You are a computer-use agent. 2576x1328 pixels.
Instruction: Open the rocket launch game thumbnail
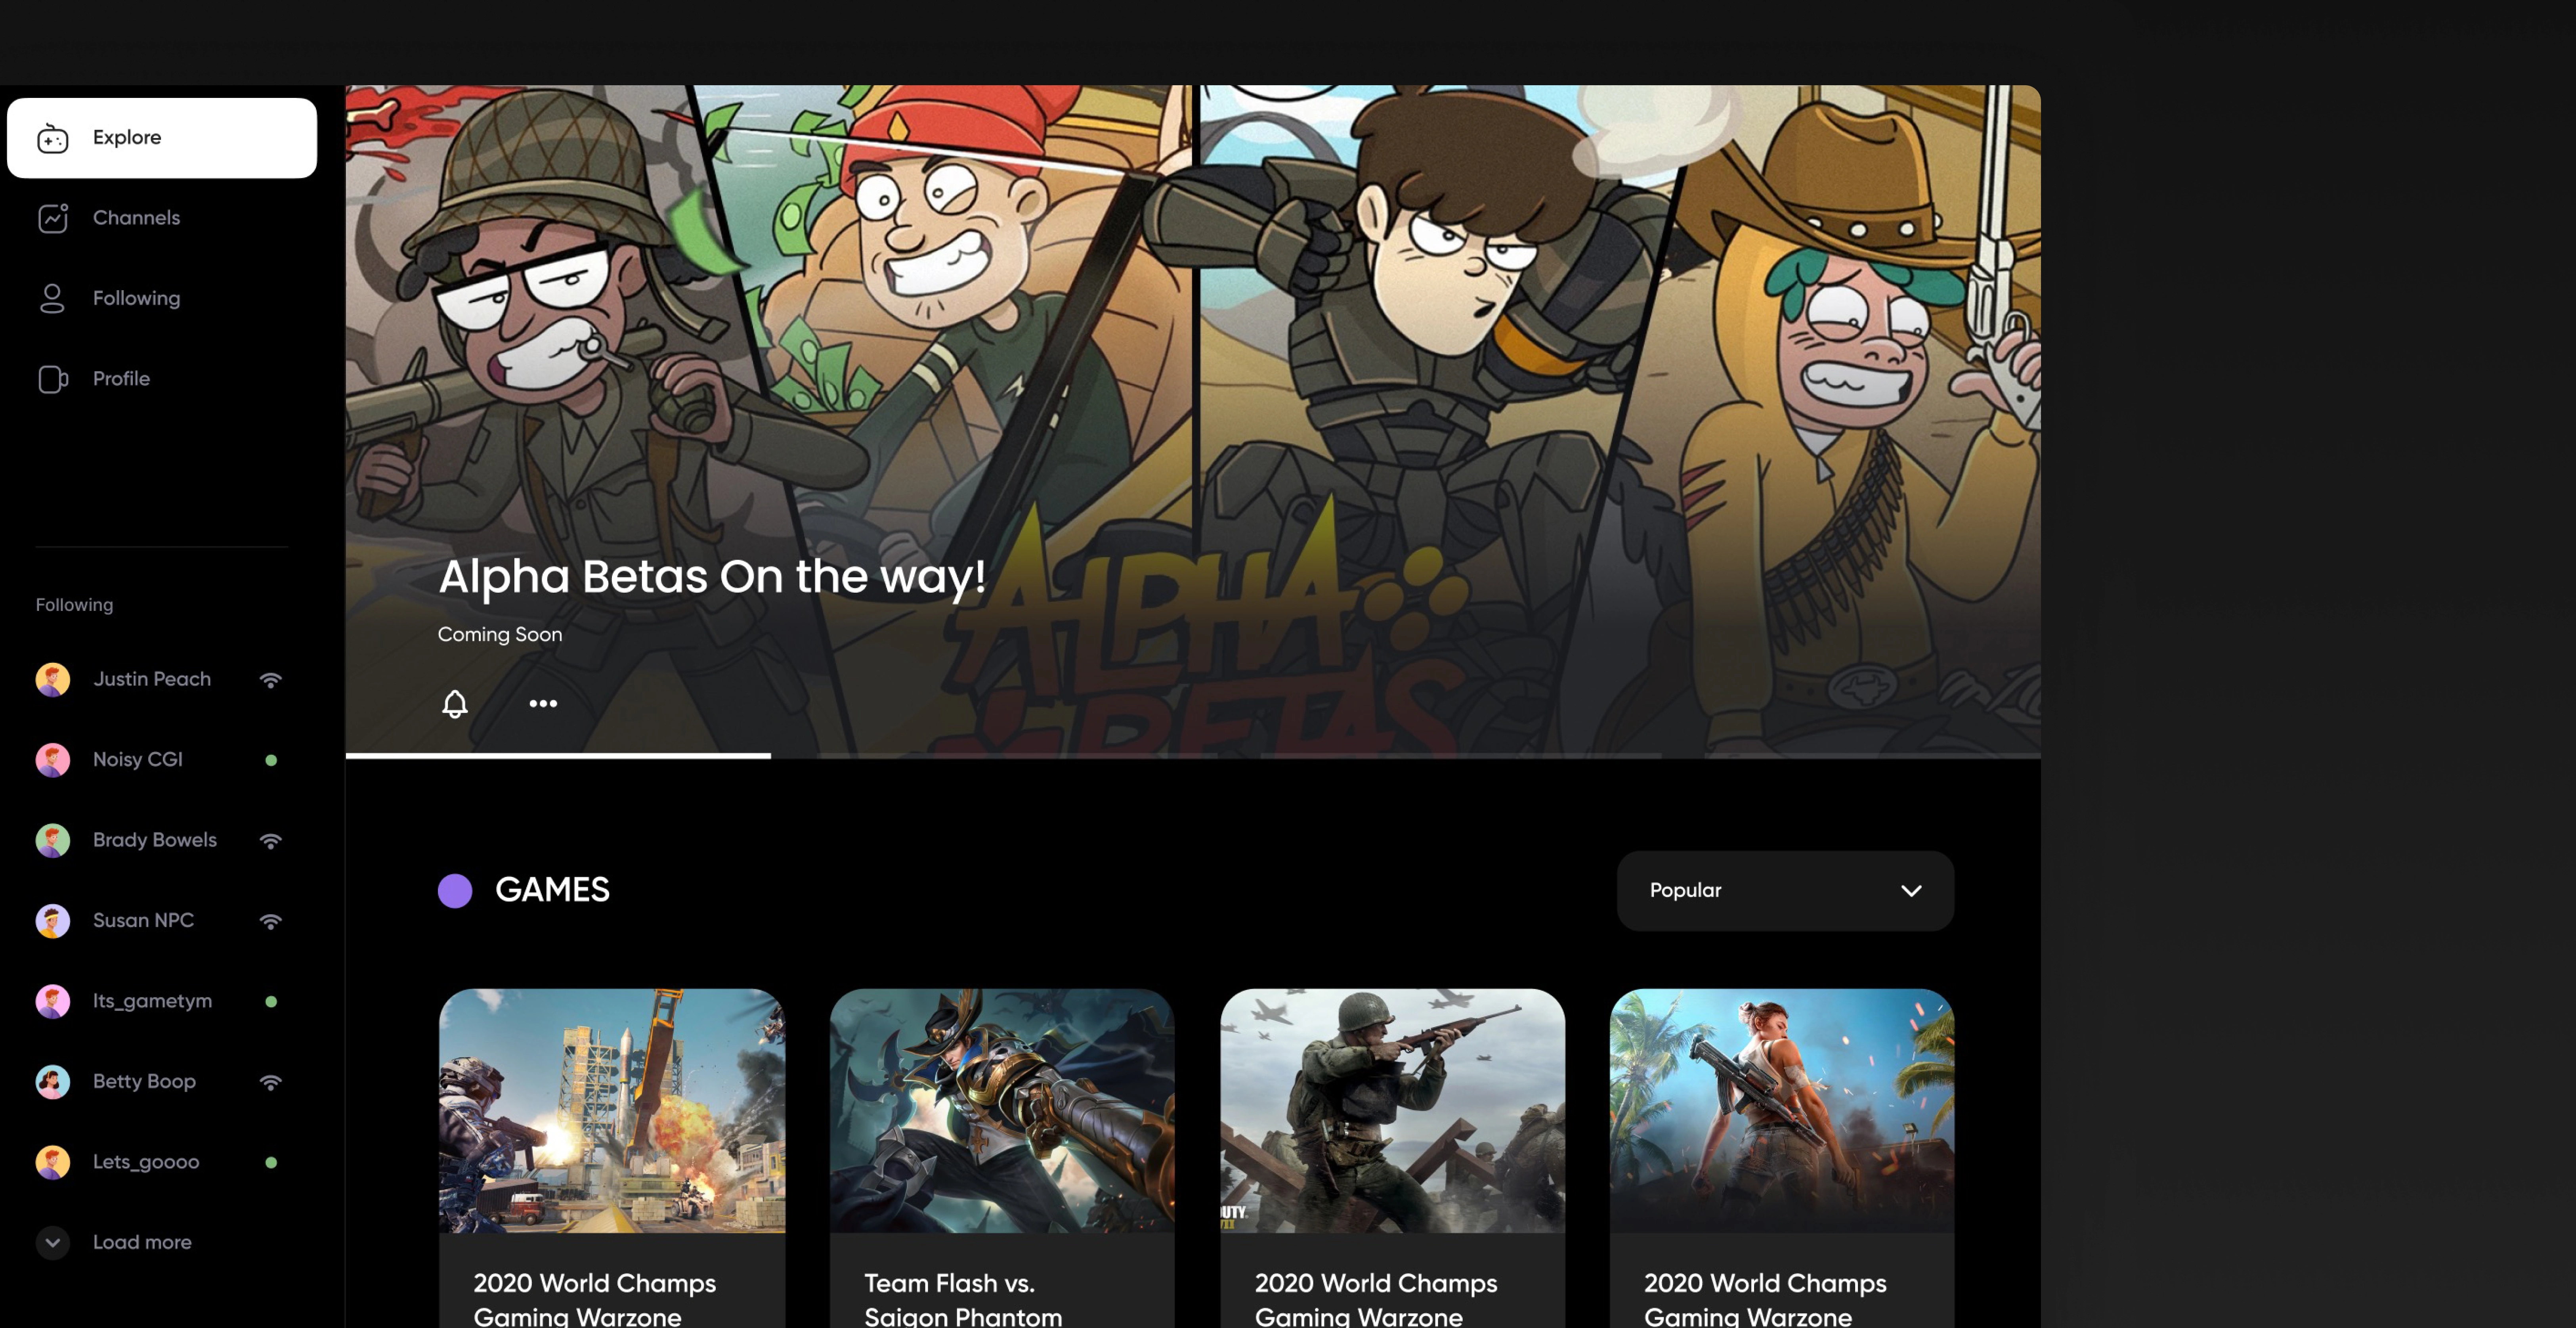[x=612, y=1111]
